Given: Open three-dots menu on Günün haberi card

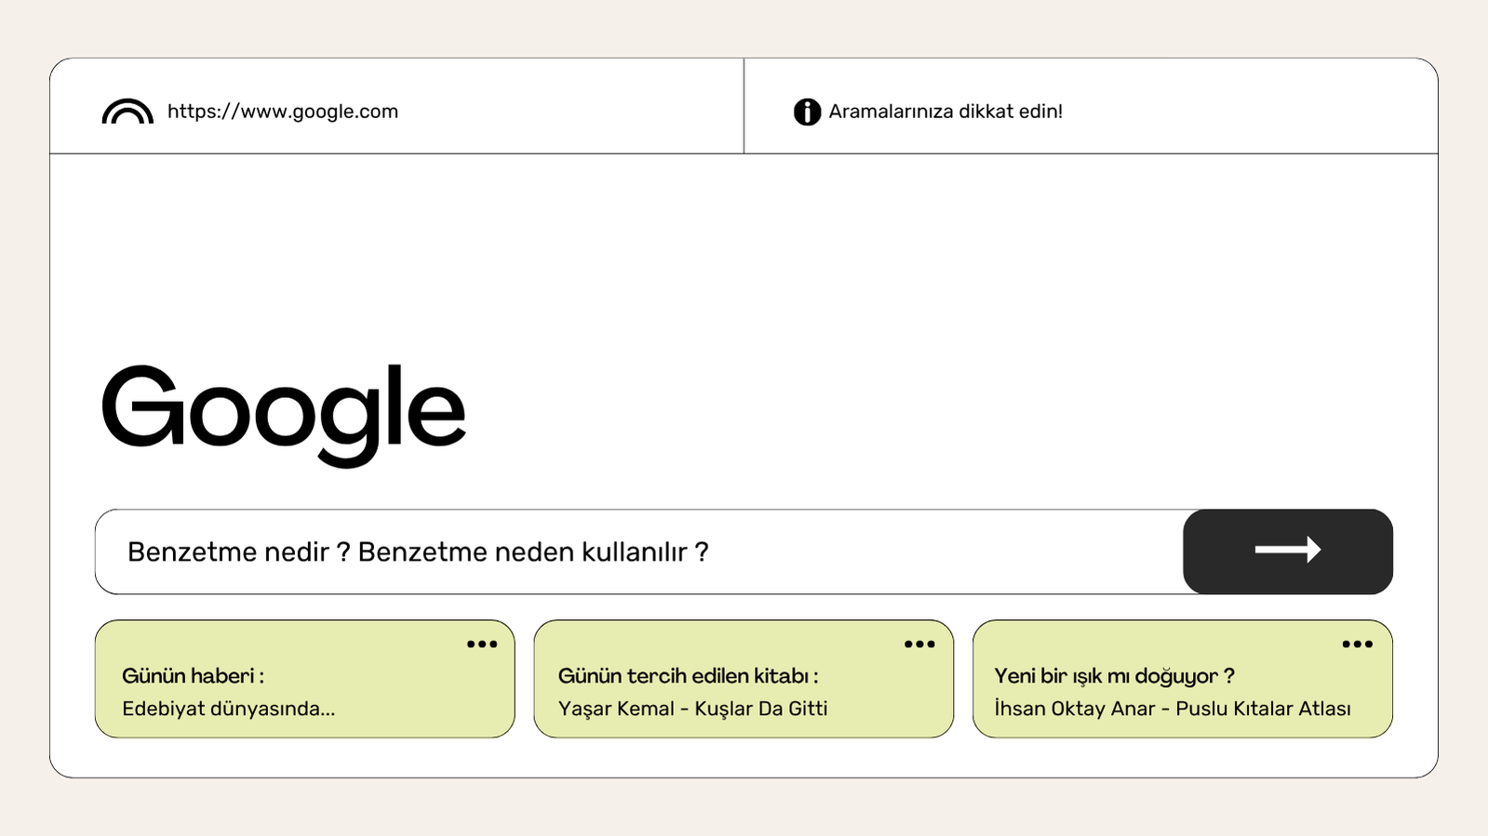Looking at the screenshot, I should tap(482, 644).
